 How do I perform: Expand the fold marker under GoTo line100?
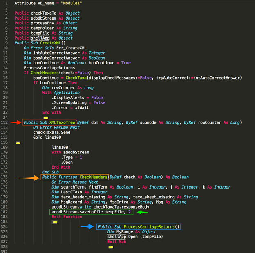(18, 142)
